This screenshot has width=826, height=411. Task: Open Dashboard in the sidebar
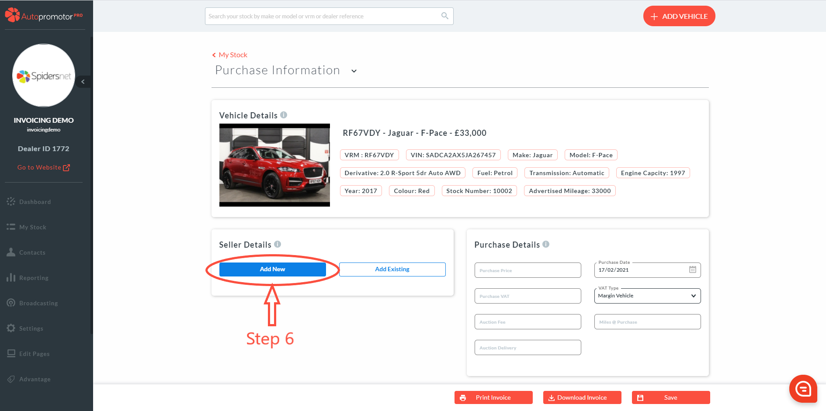click(x=35, y=202)
